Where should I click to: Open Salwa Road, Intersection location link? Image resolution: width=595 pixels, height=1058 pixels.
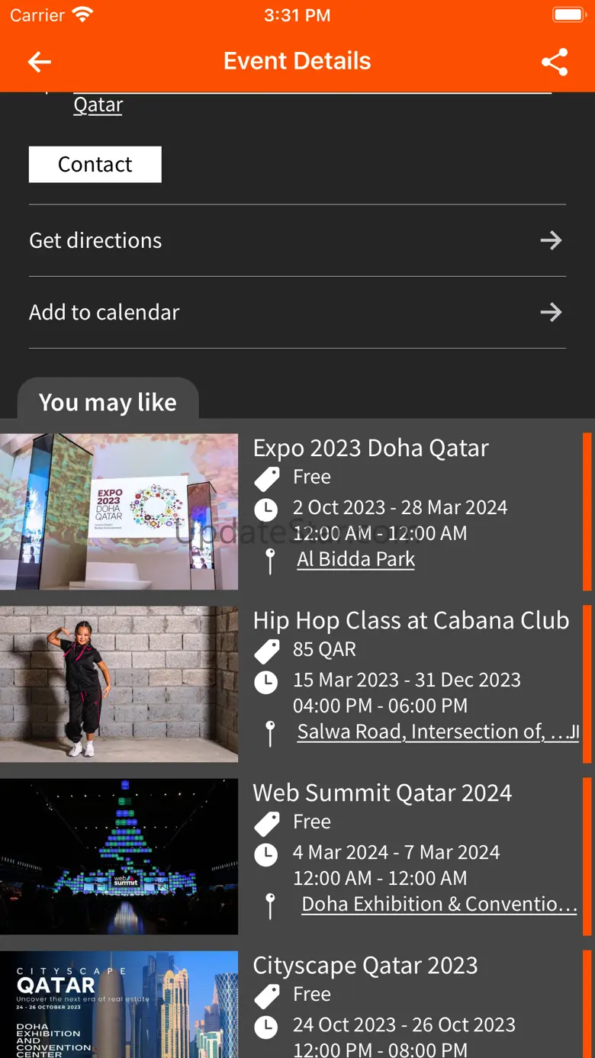point(438,732)
